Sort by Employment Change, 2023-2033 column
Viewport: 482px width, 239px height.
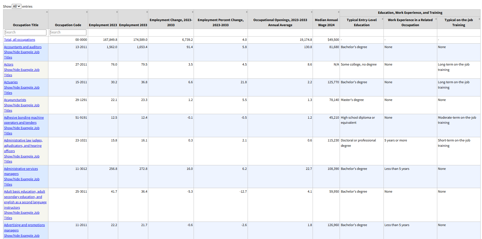171,19
